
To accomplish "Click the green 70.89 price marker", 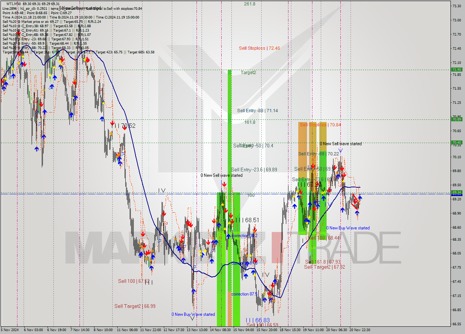I will coord(457,119).
